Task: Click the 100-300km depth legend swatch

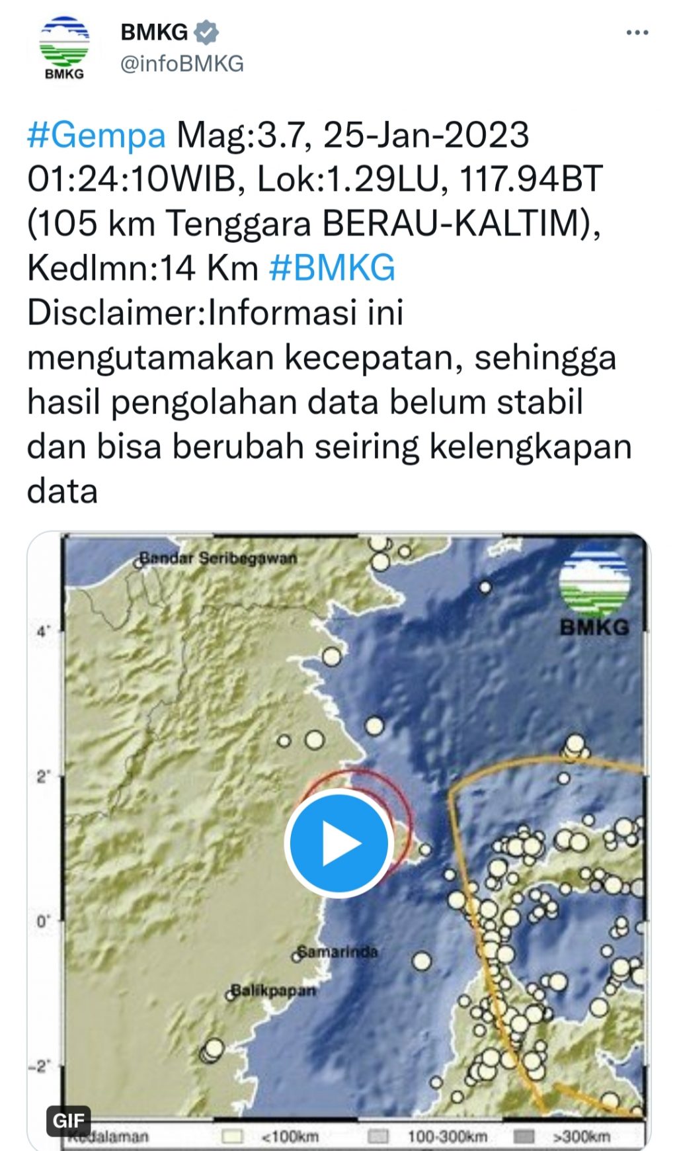Action: click(378, 1136)
